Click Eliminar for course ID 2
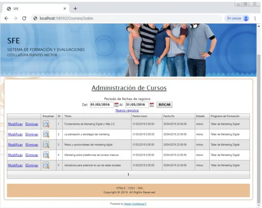 coord(32,134)
